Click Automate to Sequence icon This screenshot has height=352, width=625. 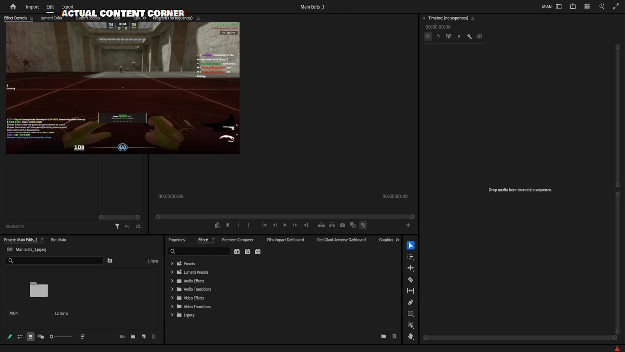[x=122, y=336]
